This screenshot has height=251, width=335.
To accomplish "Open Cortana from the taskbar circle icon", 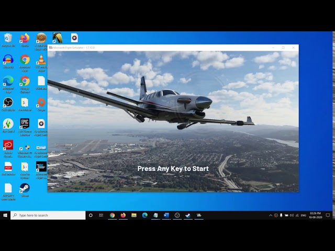I will tap(91, 215).
